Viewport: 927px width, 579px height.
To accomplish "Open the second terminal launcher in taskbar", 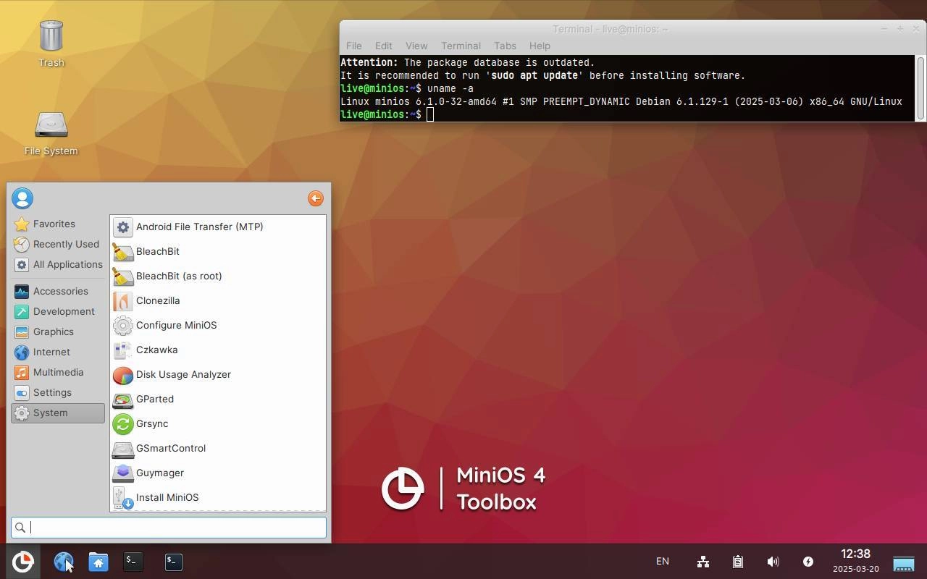I will pos(174,562).
